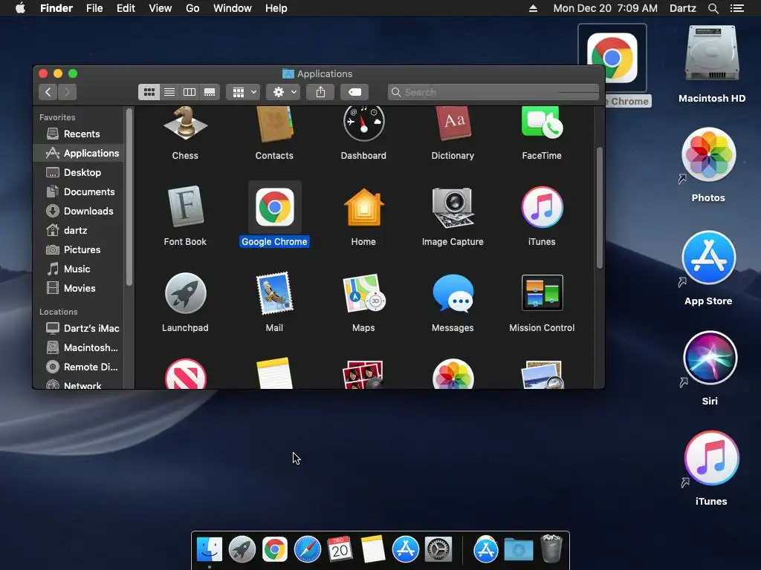Select Recents in the Finder sidebar
The width and height of the screenshot is (761, 570).
79,134
